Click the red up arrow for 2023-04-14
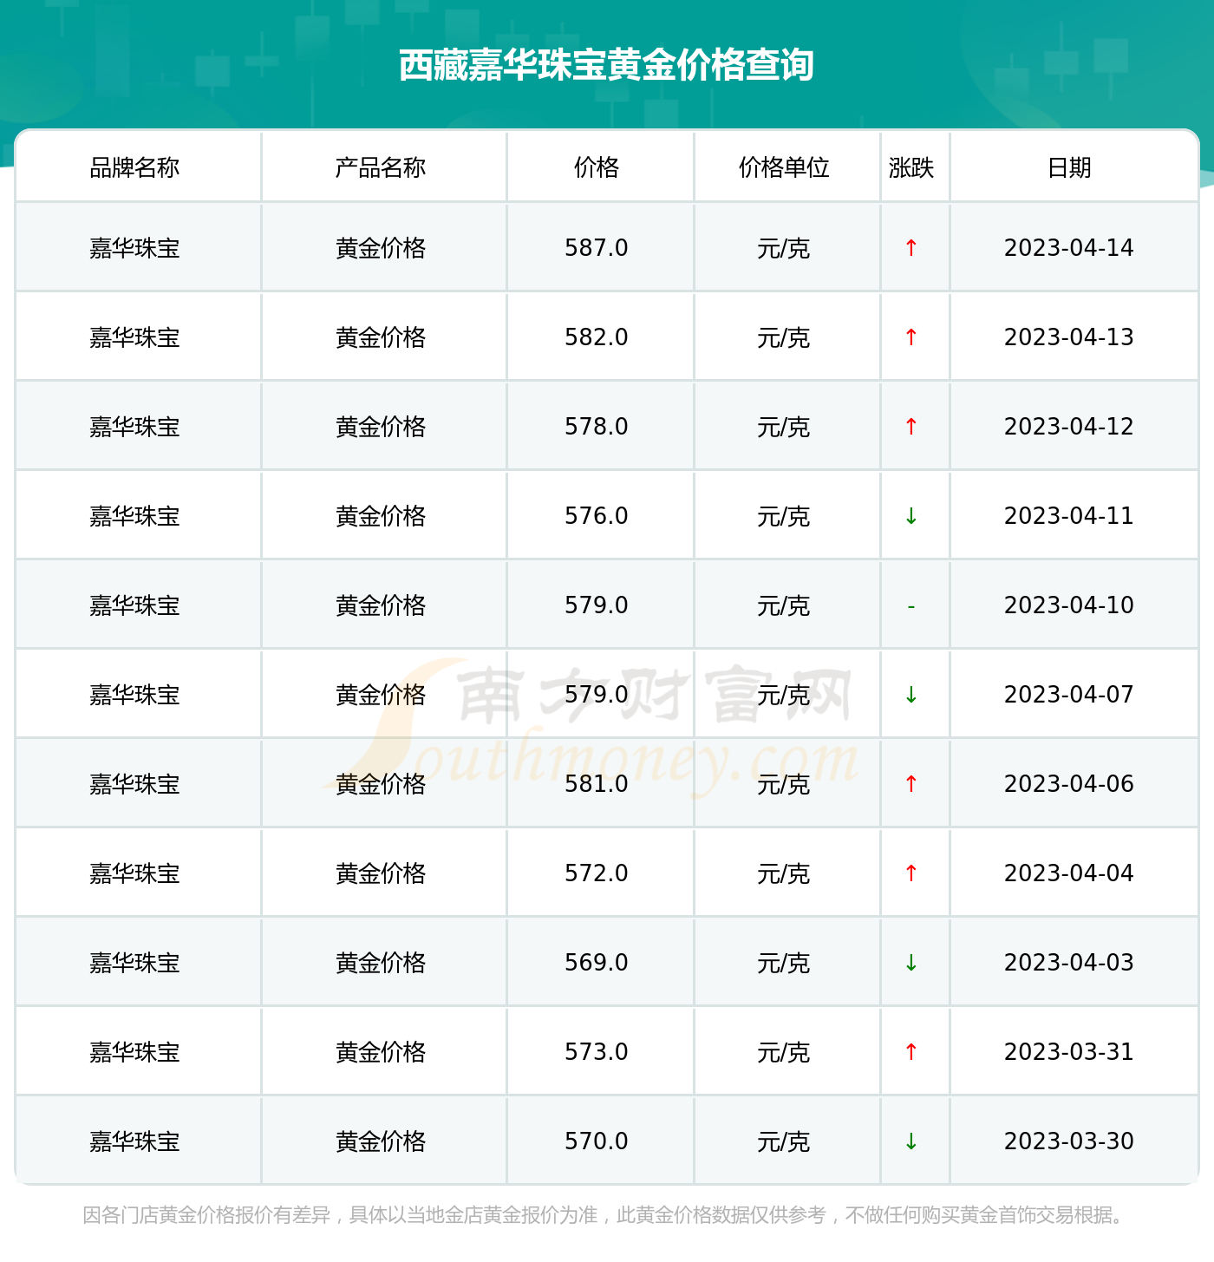Screen dimensions: 1214x1262 tap(910, 248)
